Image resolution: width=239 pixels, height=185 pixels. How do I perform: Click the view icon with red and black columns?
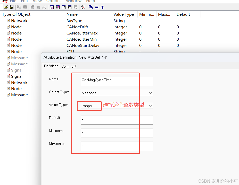coord(58,7)
